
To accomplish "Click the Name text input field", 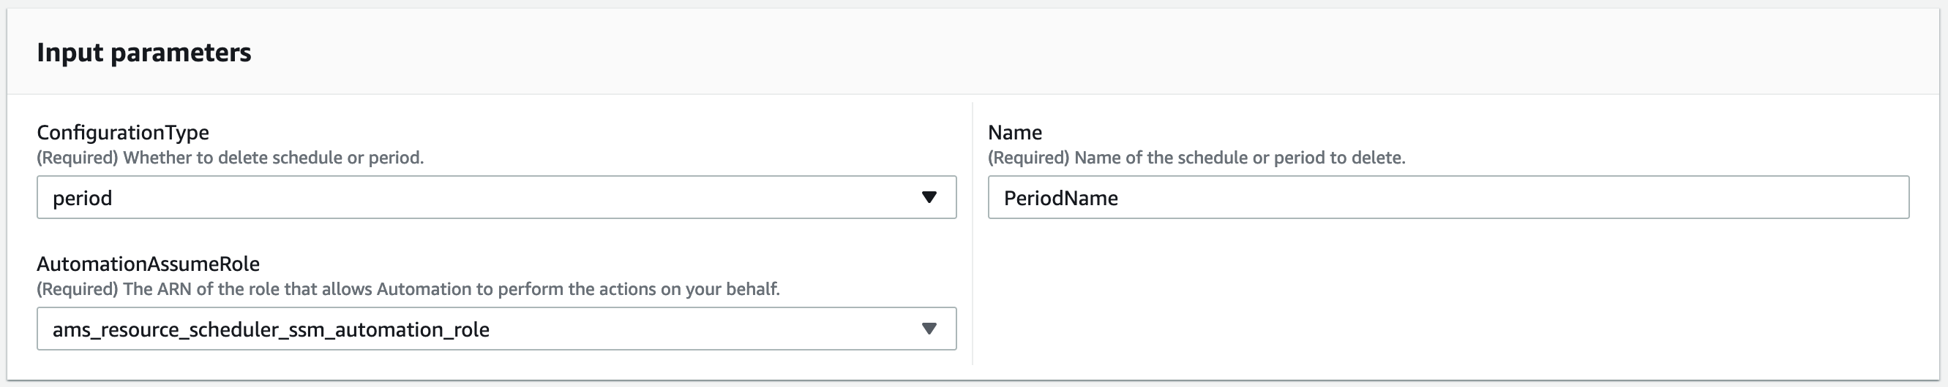I will [x=1447, y=198].
